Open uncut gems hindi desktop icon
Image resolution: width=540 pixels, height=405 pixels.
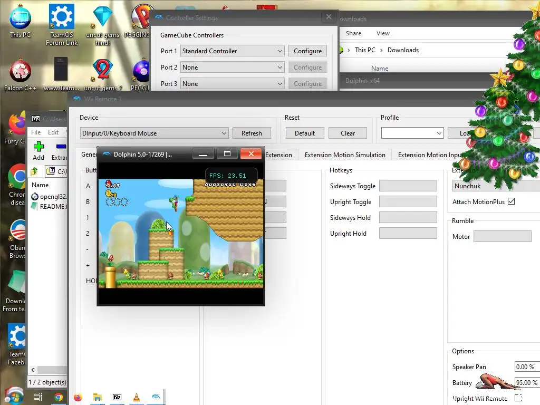[102, 25]
